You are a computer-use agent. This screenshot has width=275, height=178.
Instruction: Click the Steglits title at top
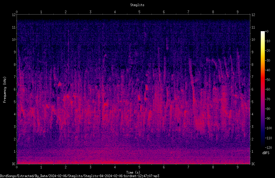(137, 5)
